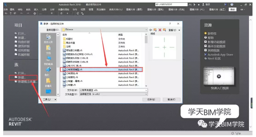Click Redo in the quick access toolbar
This screenshot has height=137, width=256.
tap(28, 13)
